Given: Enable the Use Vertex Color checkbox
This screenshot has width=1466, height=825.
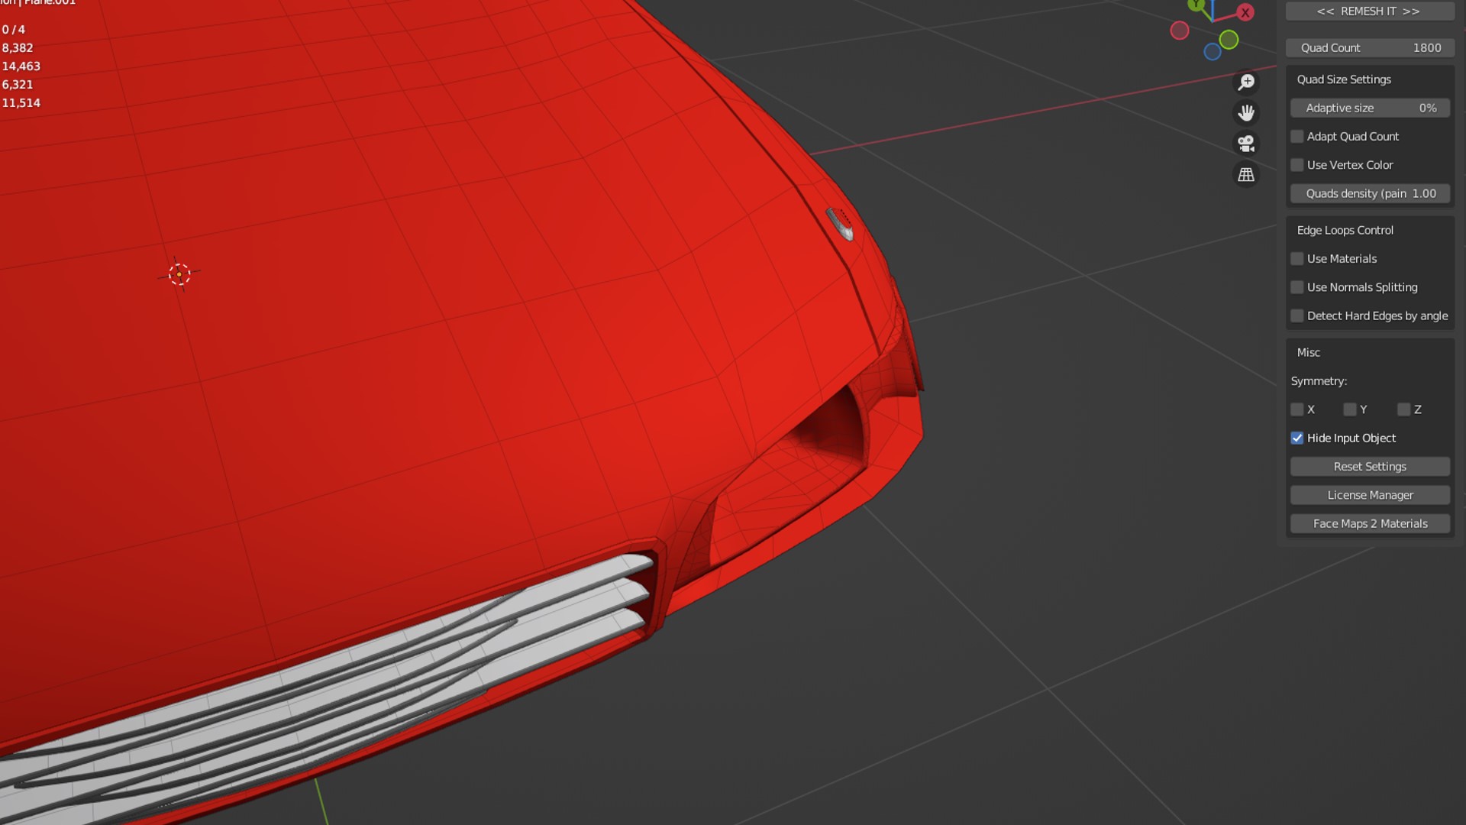Looking at the screenshot, I should click(1297, 165).
